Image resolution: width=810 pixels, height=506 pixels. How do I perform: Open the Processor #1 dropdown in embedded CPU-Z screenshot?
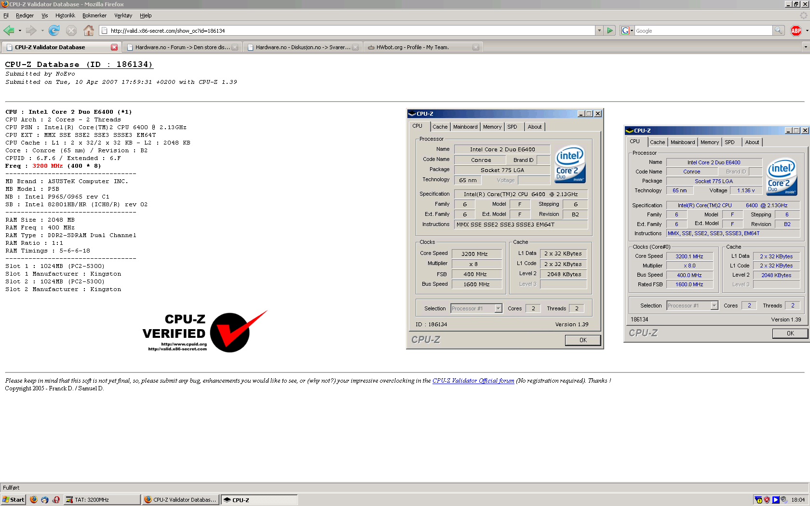click(x=499, y=308)
